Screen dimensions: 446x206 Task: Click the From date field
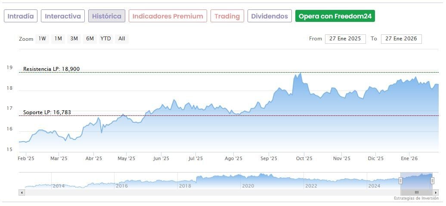[x=345, y=39]
